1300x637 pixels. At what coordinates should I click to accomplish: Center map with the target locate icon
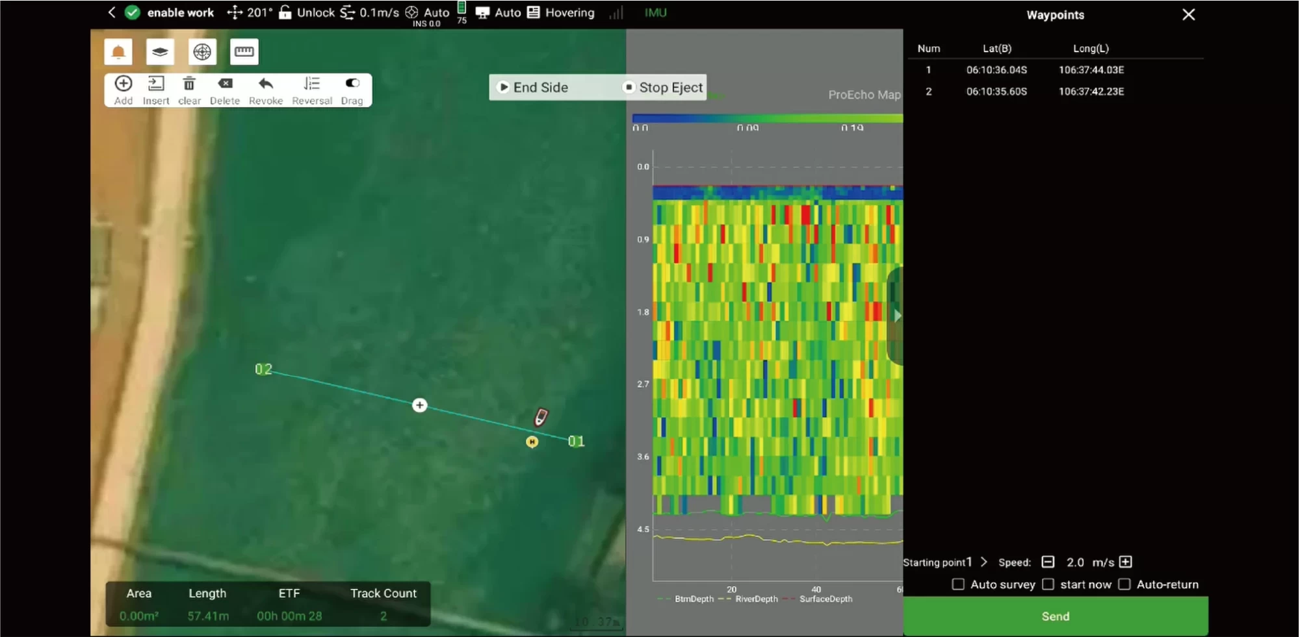[x=202, y=52]
